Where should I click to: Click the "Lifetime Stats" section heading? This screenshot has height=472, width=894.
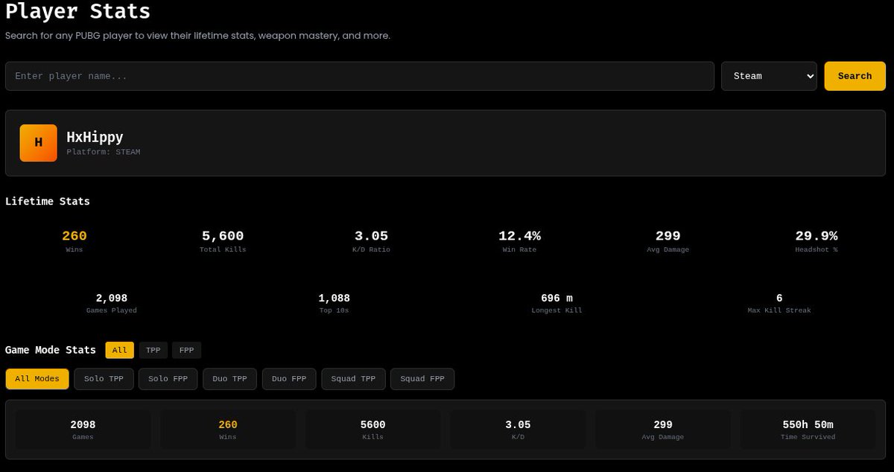coord(48,201)
